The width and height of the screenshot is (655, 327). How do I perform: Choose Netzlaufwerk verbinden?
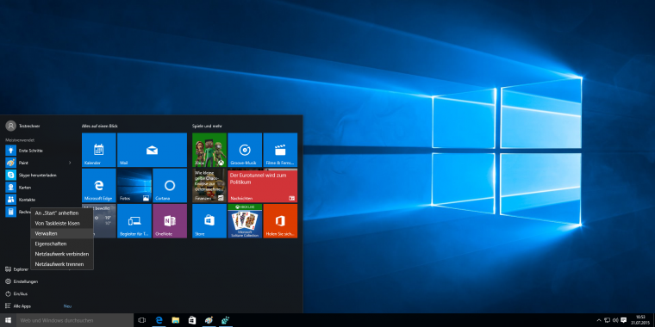click(62, 254)
